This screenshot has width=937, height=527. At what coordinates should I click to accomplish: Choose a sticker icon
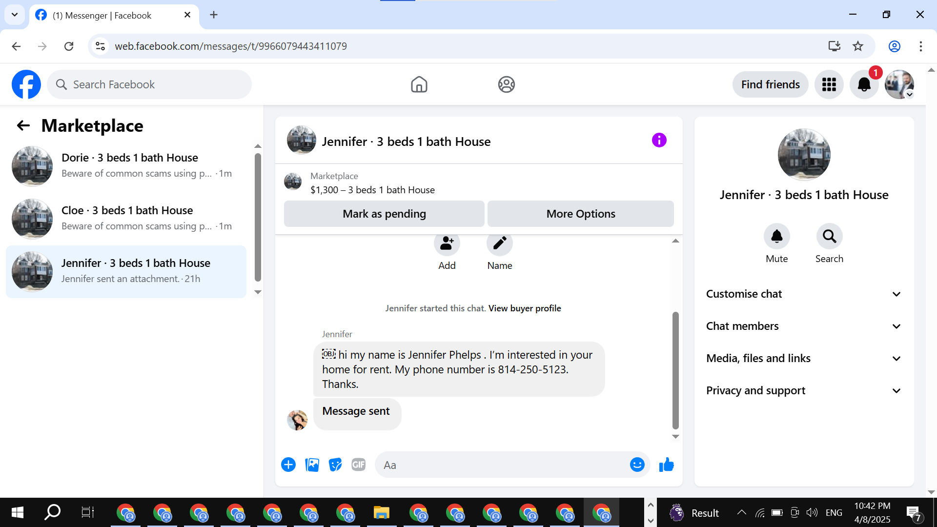[x=335, y=465]
